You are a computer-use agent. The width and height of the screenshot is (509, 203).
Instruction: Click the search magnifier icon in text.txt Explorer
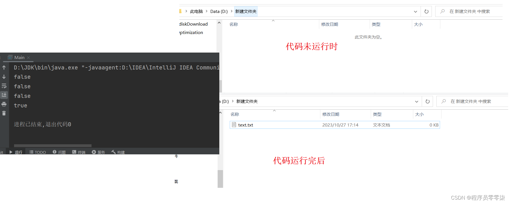(444, 101)
